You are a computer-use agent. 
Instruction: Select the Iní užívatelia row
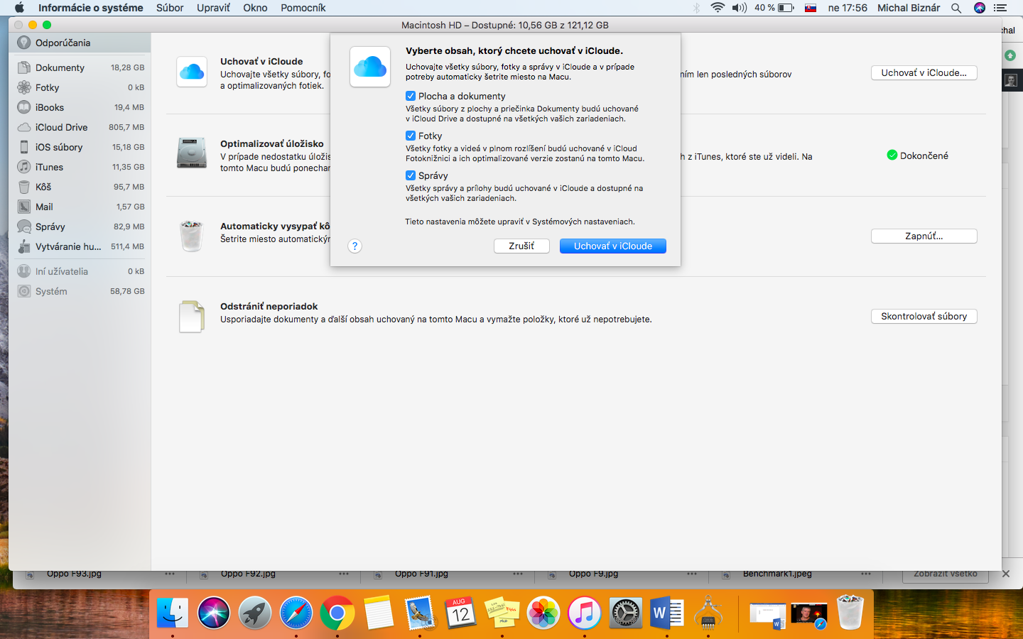point(80,271)
